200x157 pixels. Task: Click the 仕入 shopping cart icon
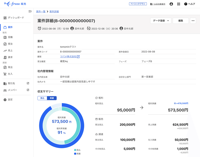pos(5,74)
